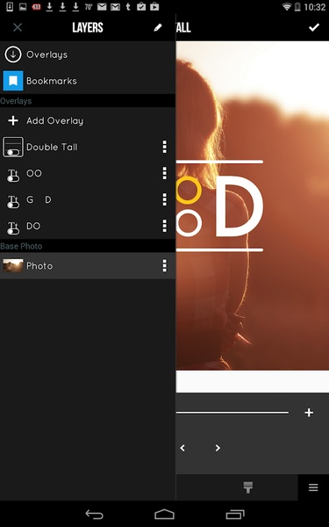329x527 pixels.
Task: Open options menu for OO layer
Action: [x=165, y=173]
